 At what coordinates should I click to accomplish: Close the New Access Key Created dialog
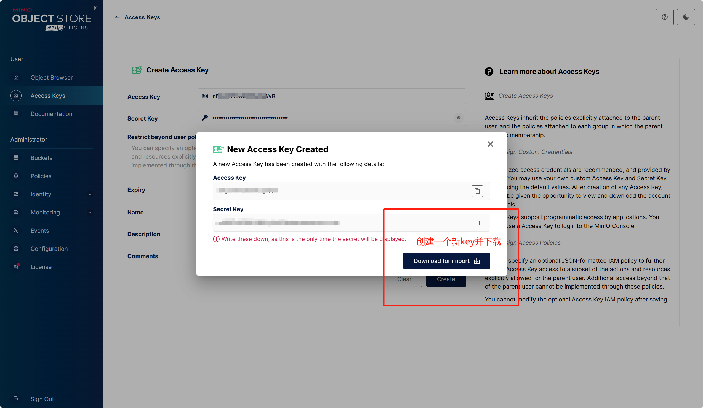click(x=490, y=144)
